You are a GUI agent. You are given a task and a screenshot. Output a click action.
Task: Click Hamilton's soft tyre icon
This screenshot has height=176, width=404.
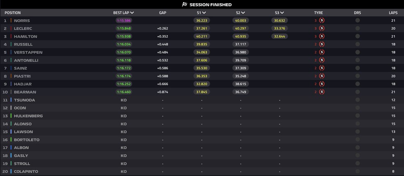point(321,37)
